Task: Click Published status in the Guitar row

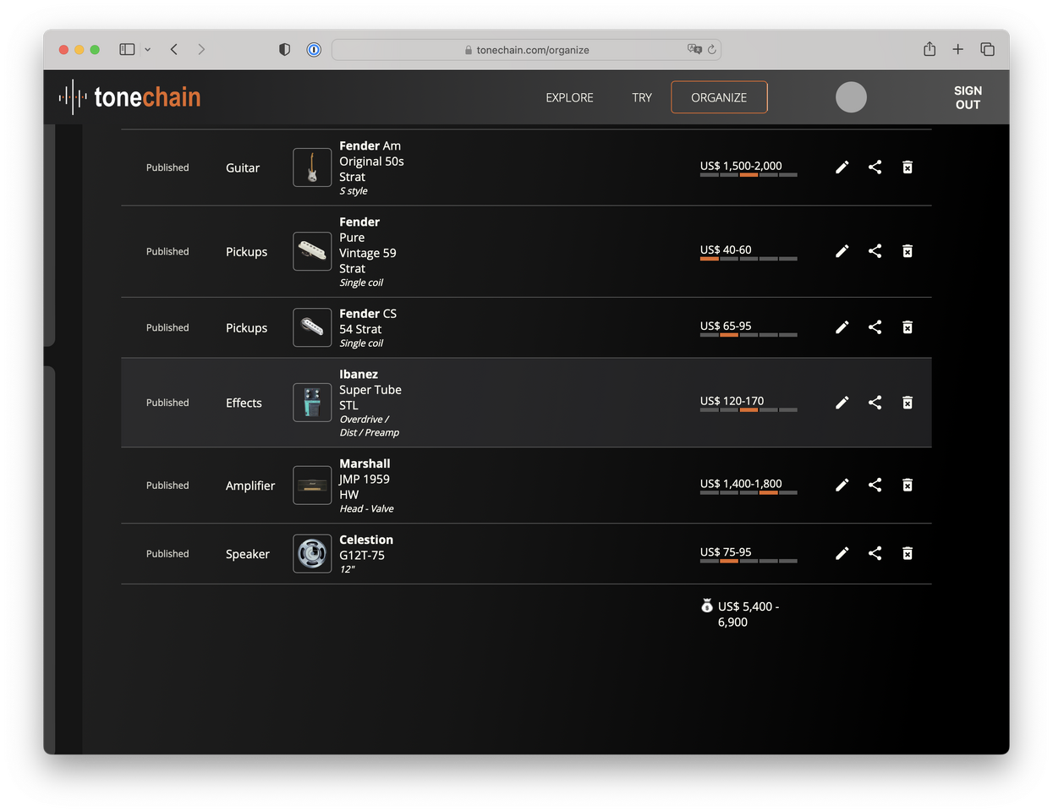Action: 167,167
